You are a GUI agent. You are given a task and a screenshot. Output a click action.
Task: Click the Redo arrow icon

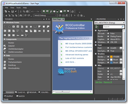(38, 11)
